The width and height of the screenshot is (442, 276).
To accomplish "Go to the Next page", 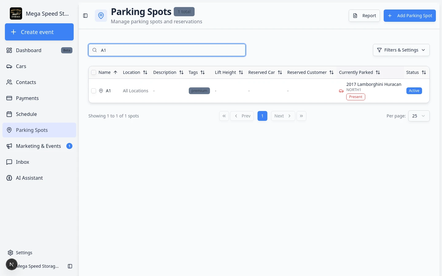I will coord(283,116).
